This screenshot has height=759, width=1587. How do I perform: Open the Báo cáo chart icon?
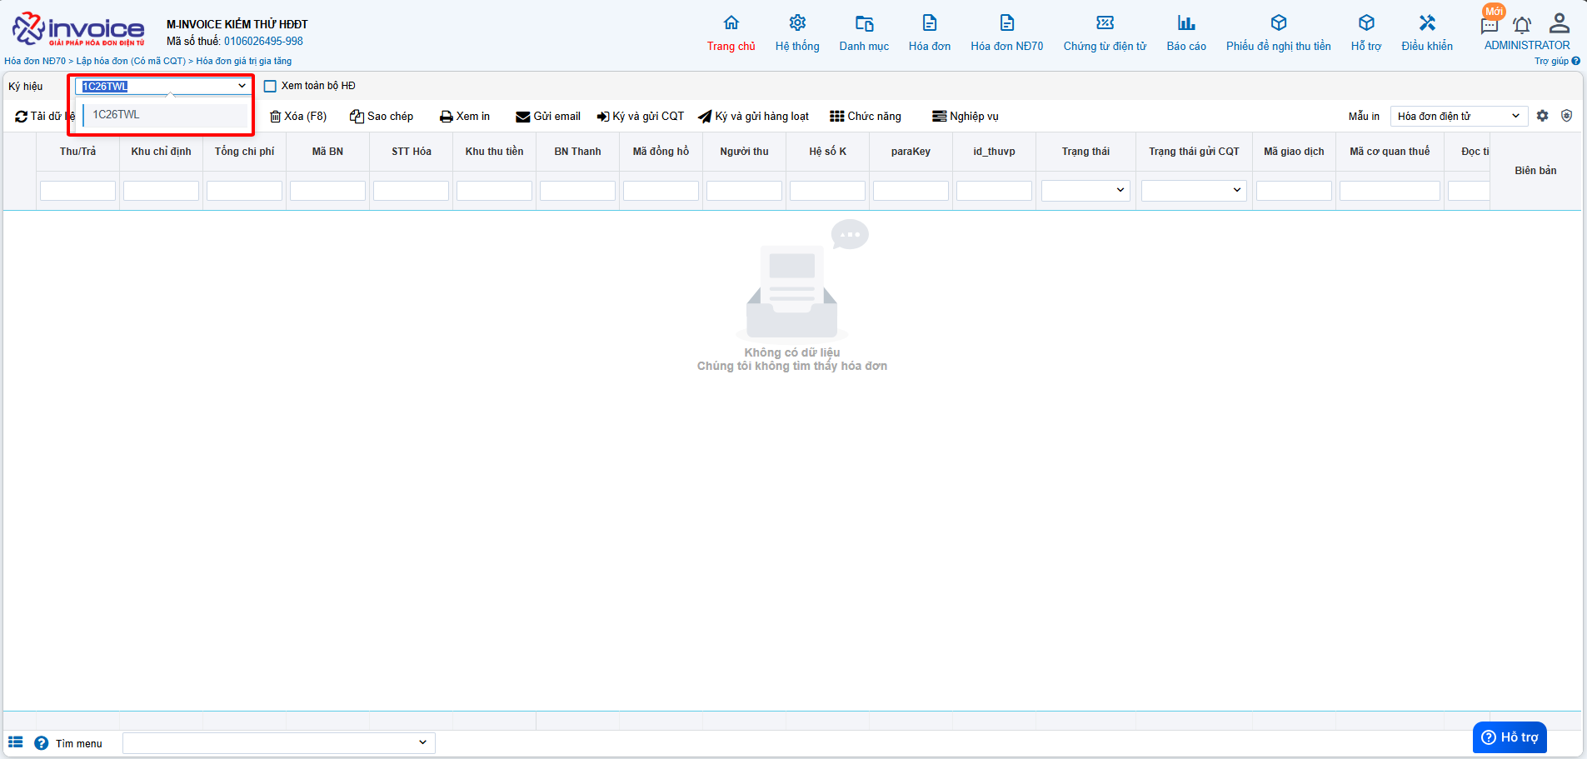point(1185,23)
